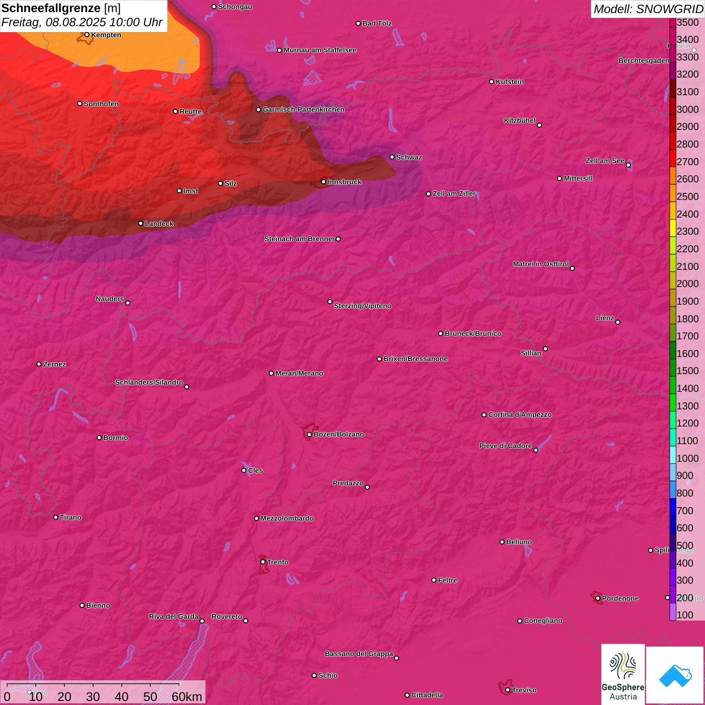Select the Bozen/Bolzano city marker dot
Screen dimensions: 705x705
(x=309, y=435)
